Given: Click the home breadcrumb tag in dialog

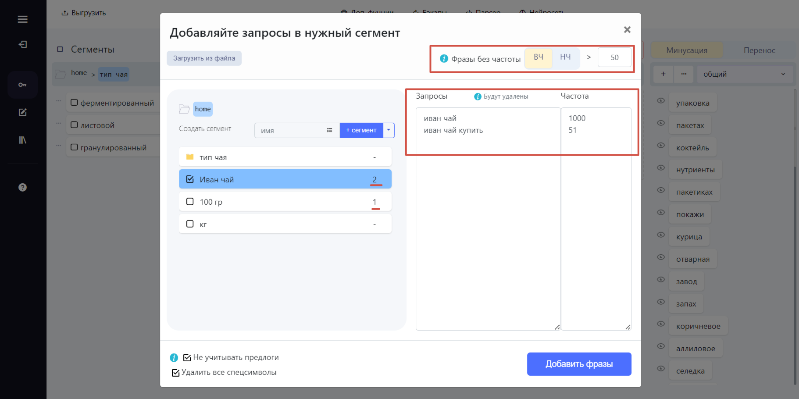Looking at the screenshot, I should (203, 109).
